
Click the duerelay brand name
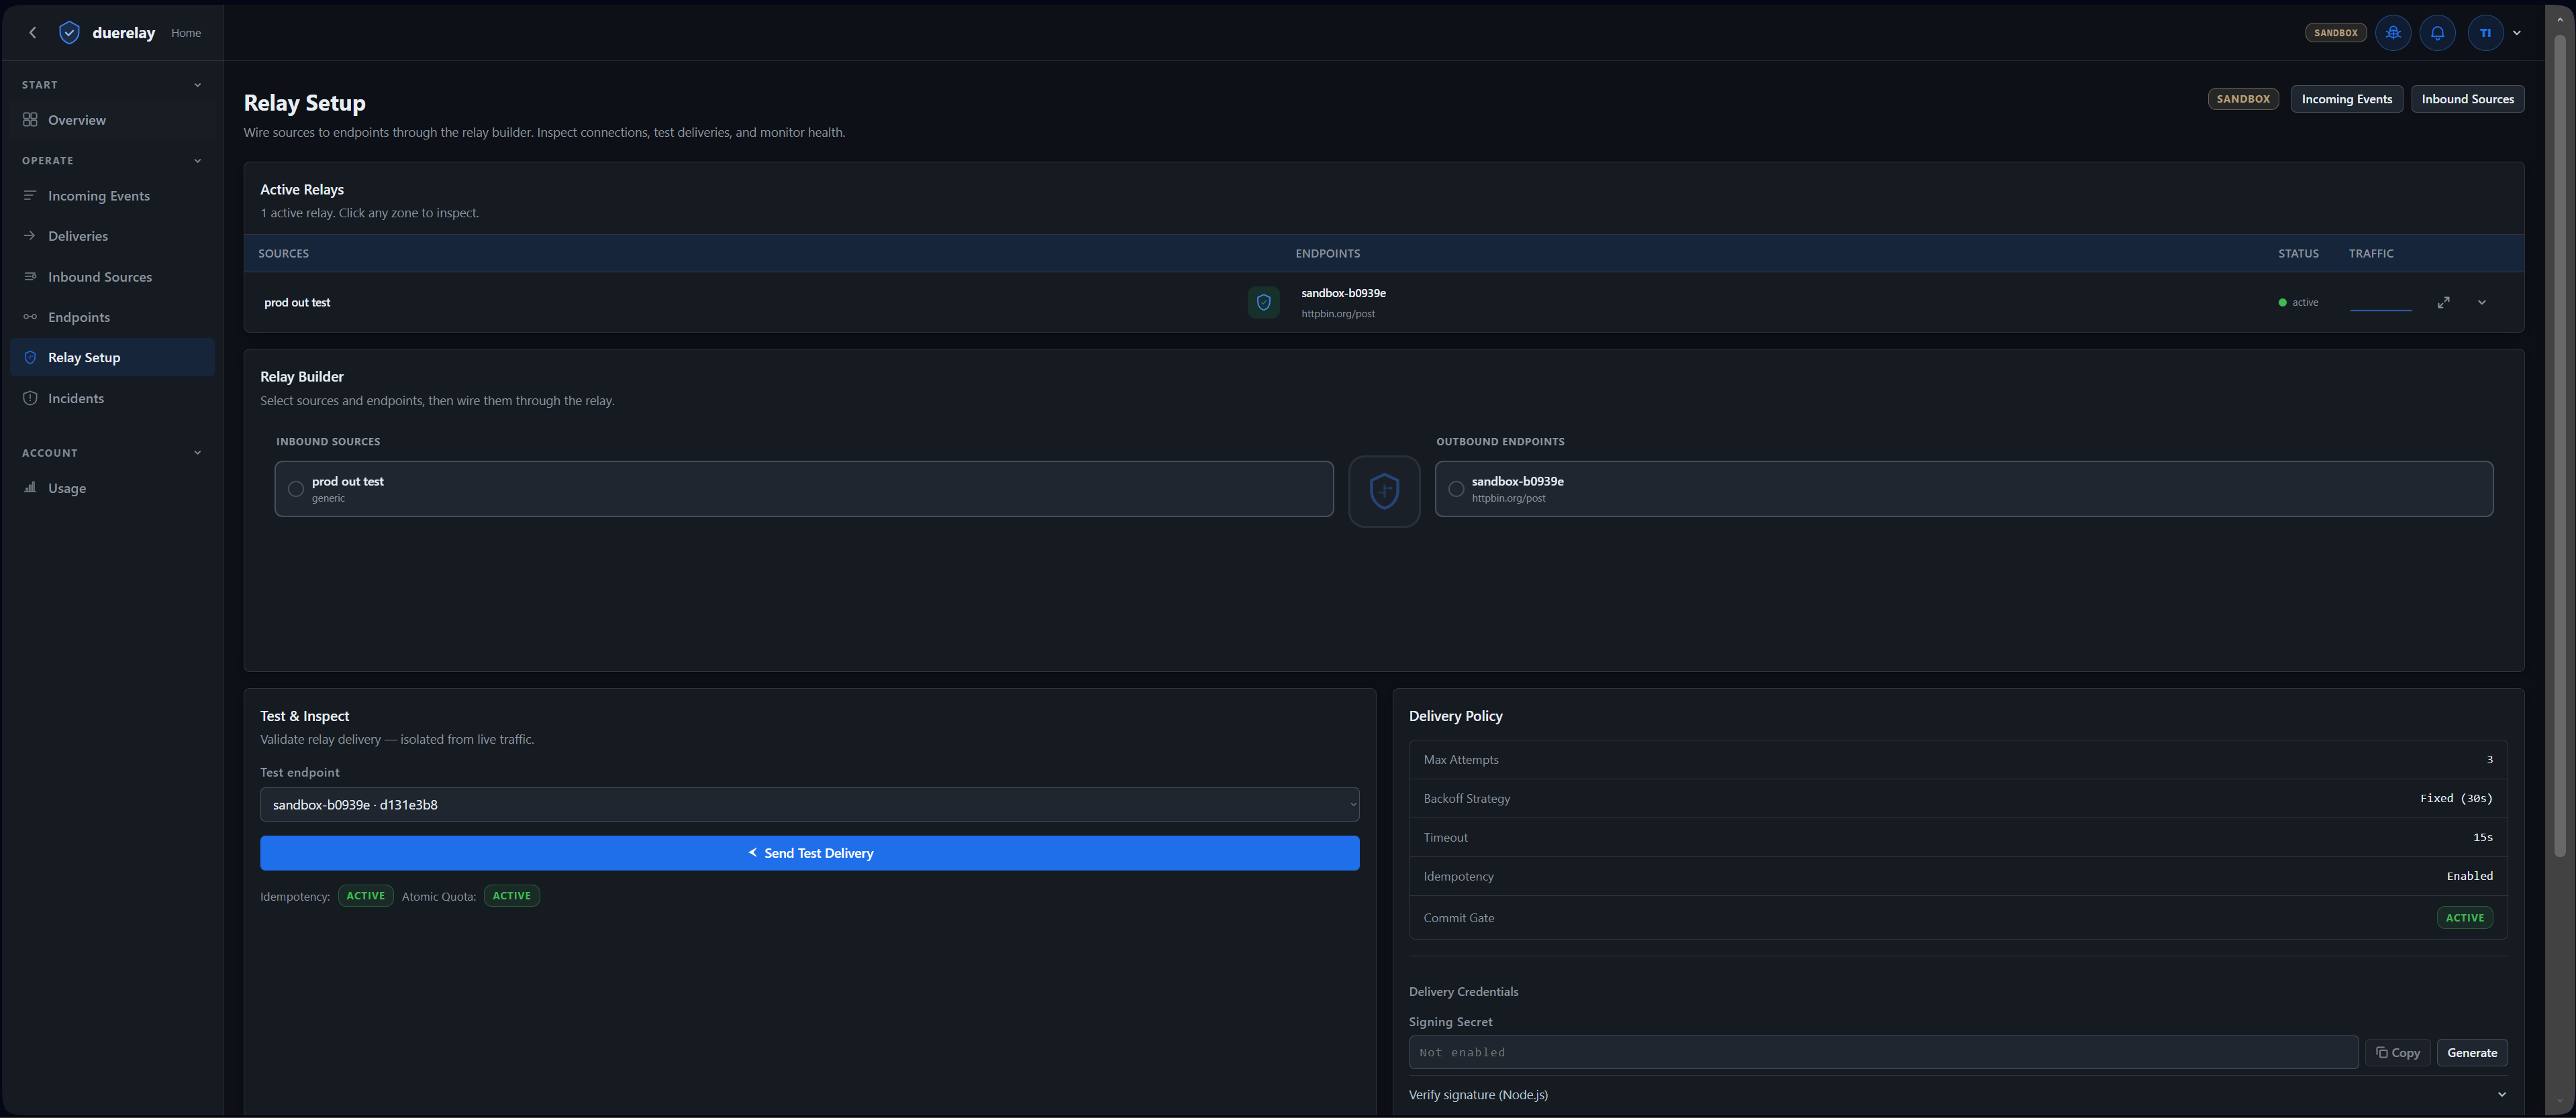pyautogui.click(x=124, y=33)
